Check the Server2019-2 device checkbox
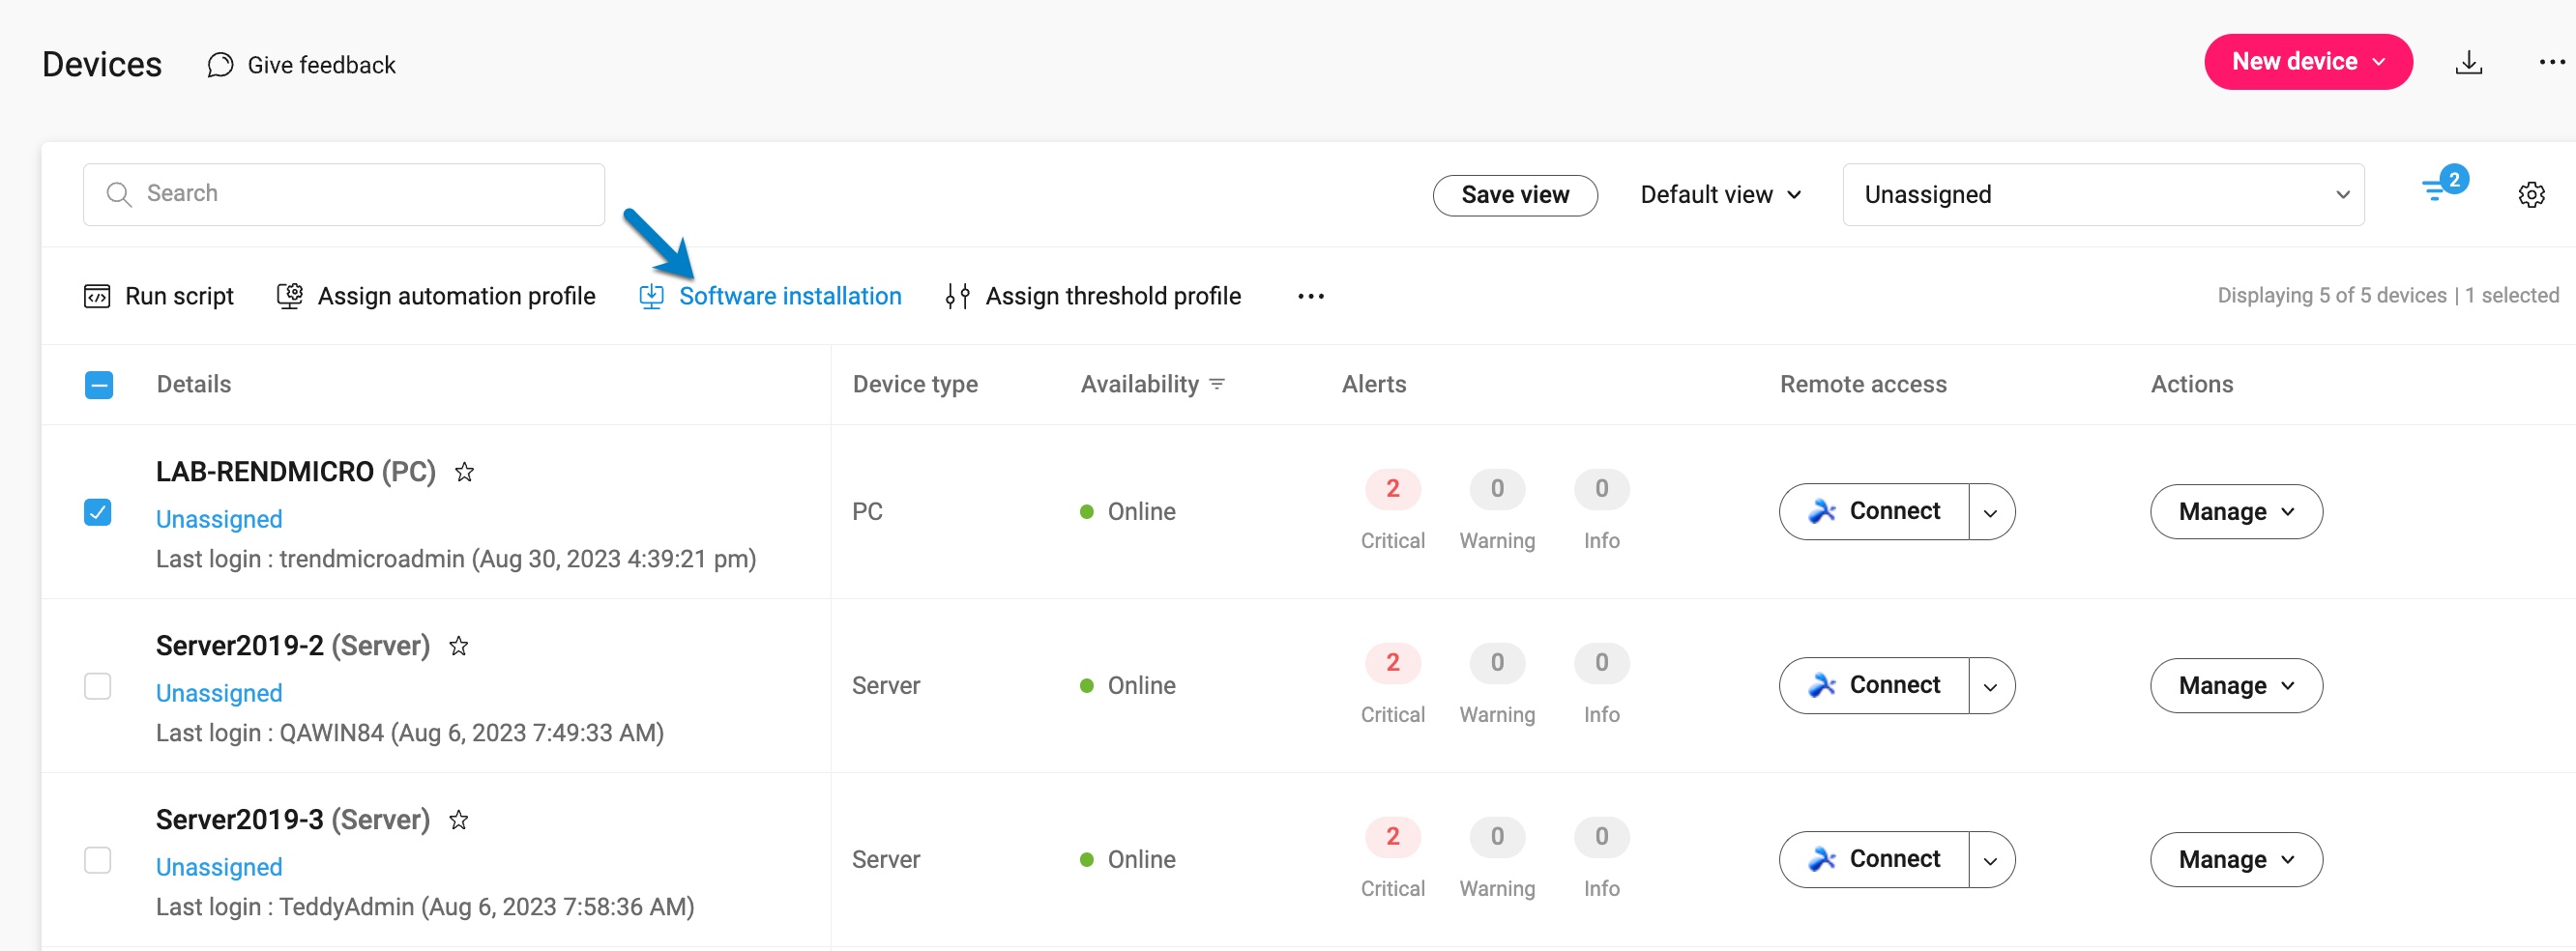Viewport: 2576px width, 951px height. click(98, 686)
